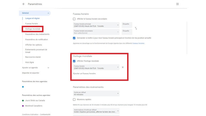The image size is (206, 116).
Task: Remove the world clock Toronto time zone
Action: pyautogui.click(x=123, y=67)
